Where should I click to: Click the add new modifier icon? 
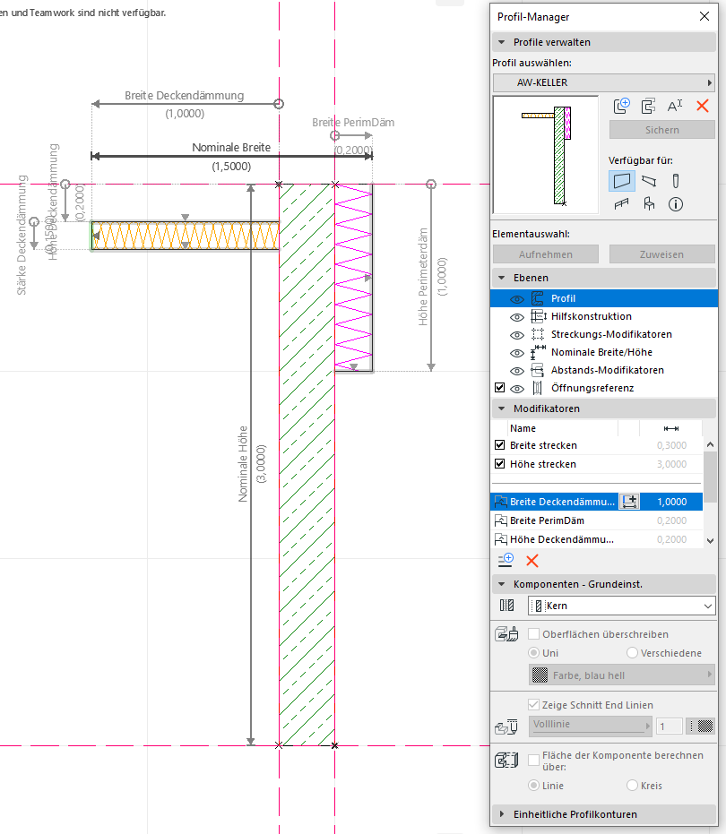coord(506,561)
